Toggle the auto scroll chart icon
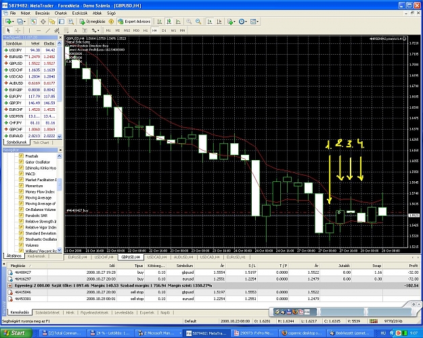Screen dimensions: 423x338 [x=210, y=22]
